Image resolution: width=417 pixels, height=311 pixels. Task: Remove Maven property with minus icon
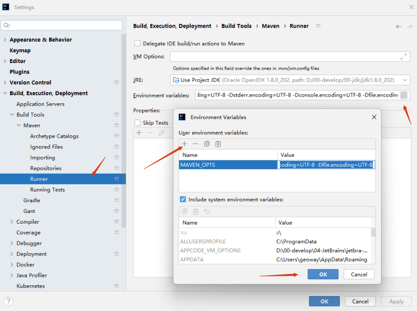(x=150, y=133)
